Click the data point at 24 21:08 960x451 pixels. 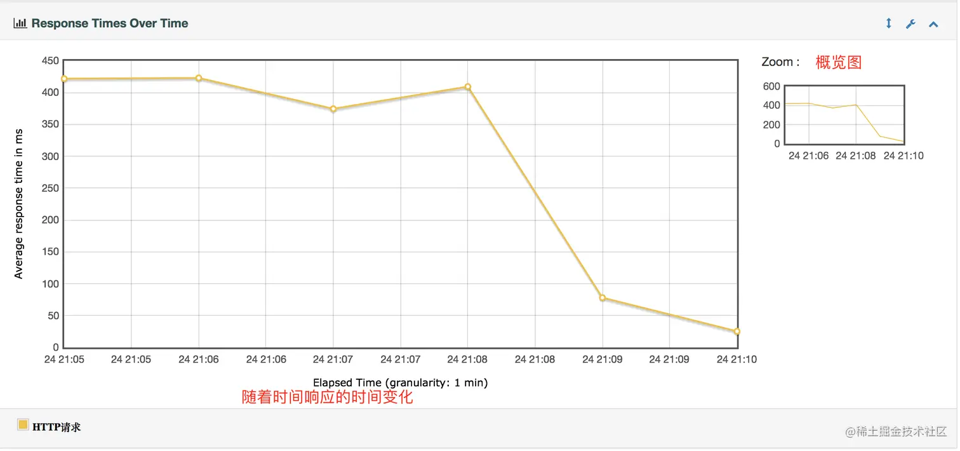tap(468, 87)
